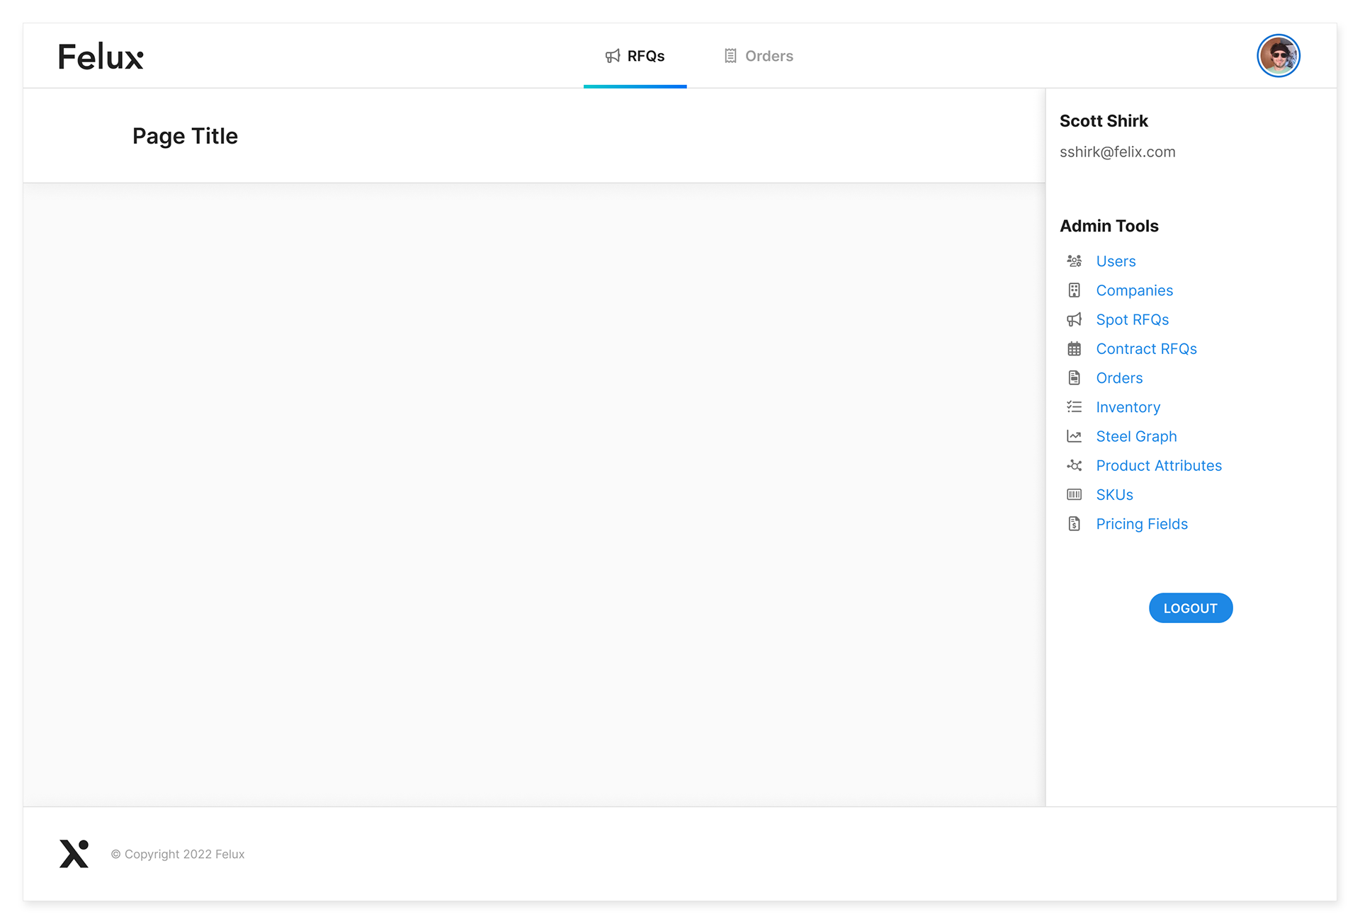Click the Felux logo in header
Image resolution: width=1360 pixels, height=924 pixels.
101,57
